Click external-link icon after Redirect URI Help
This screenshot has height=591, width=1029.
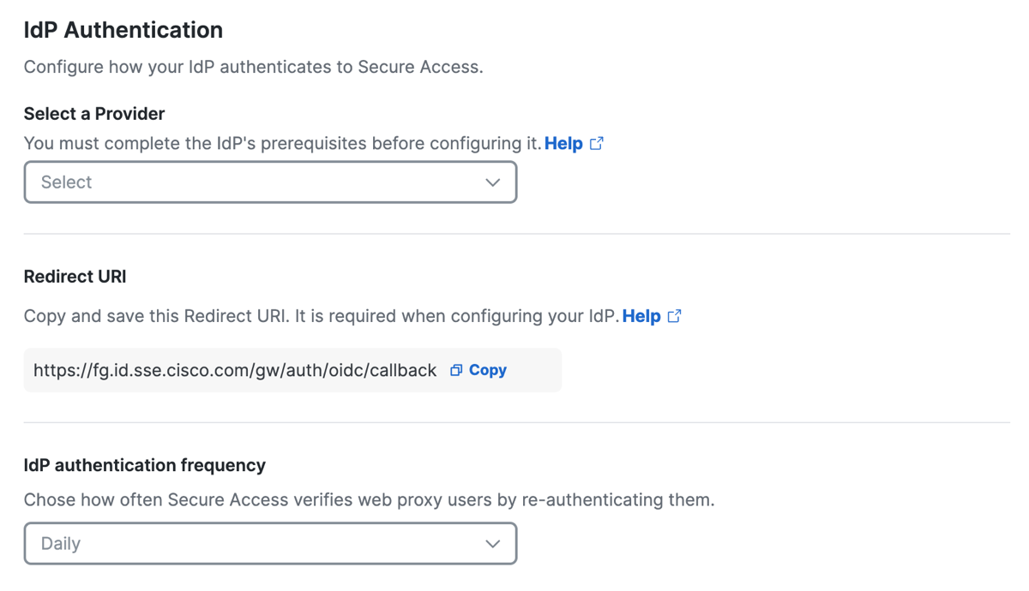(x=675, y=316)
